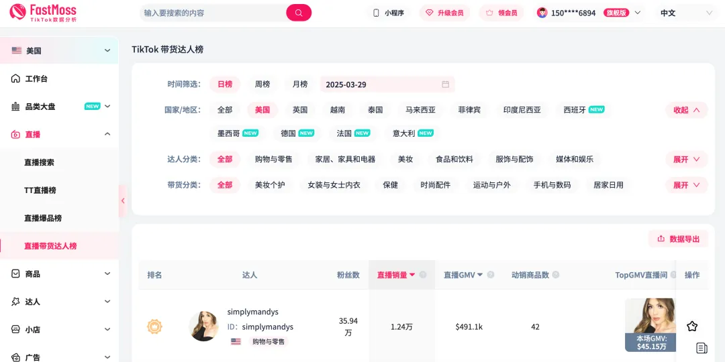This screenshot has width=725, height=362.
Task: Select 越南 country filter
Action: pyautogui.click(x=338, y=110)
